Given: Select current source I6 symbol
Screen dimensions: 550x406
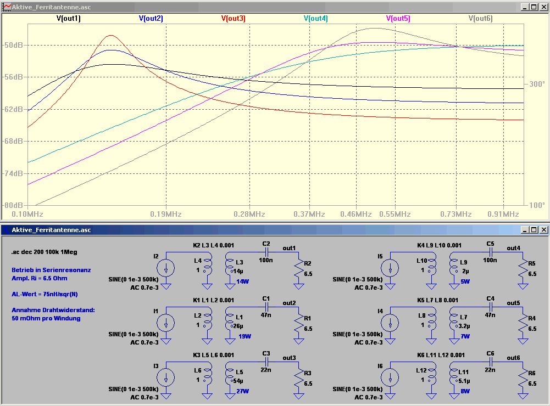Looking at the screenshot, I should tap(390, 378).
